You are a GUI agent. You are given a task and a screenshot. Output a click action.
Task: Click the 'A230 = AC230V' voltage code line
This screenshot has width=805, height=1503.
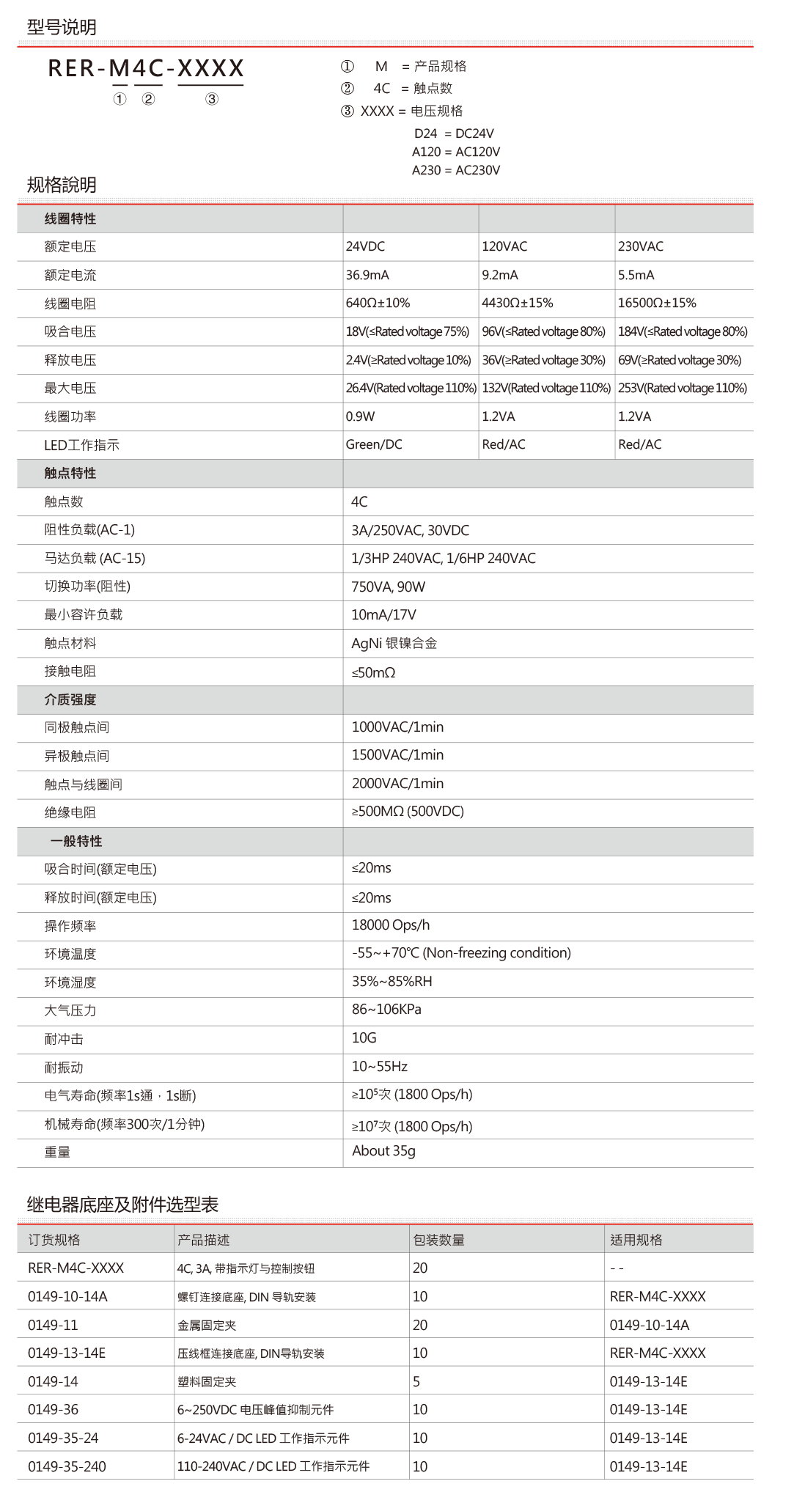point(456,170)
